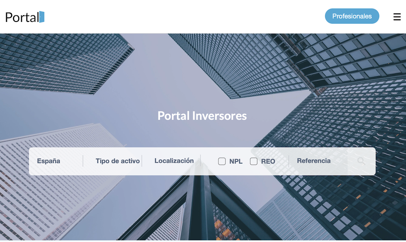Click the empty white header area
The image size is (406, 242).
[x=183, y=16]
